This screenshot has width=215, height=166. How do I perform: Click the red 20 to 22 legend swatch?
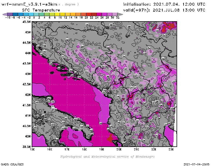coord(89,14)
